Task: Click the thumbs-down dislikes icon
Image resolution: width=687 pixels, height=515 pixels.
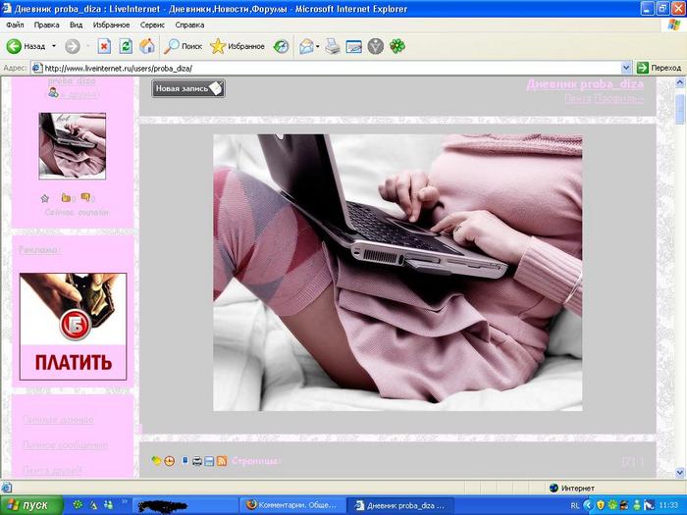Action: click(86, 198)
